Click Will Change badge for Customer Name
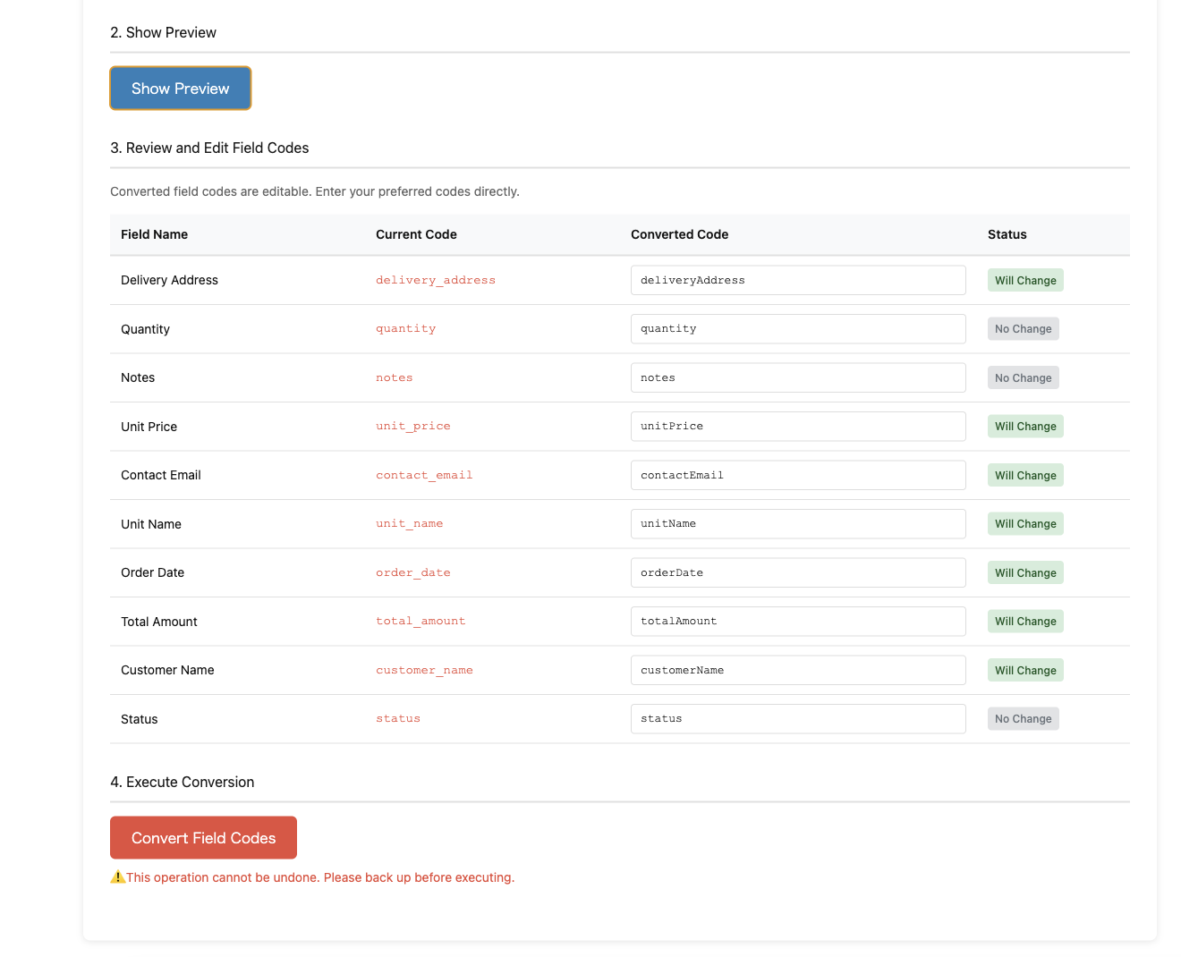Viewport: 1181px width, 957px height. [1025, 670]
